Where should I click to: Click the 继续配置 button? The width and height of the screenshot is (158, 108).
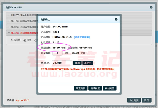(95, 88)
